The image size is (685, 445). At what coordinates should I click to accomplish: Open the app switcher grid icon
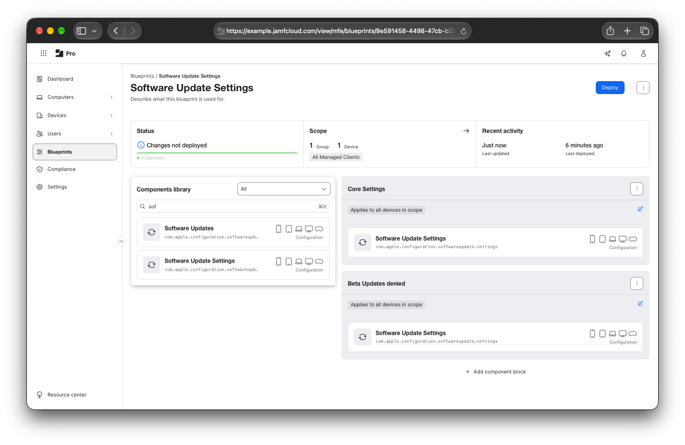coord(43,53)
